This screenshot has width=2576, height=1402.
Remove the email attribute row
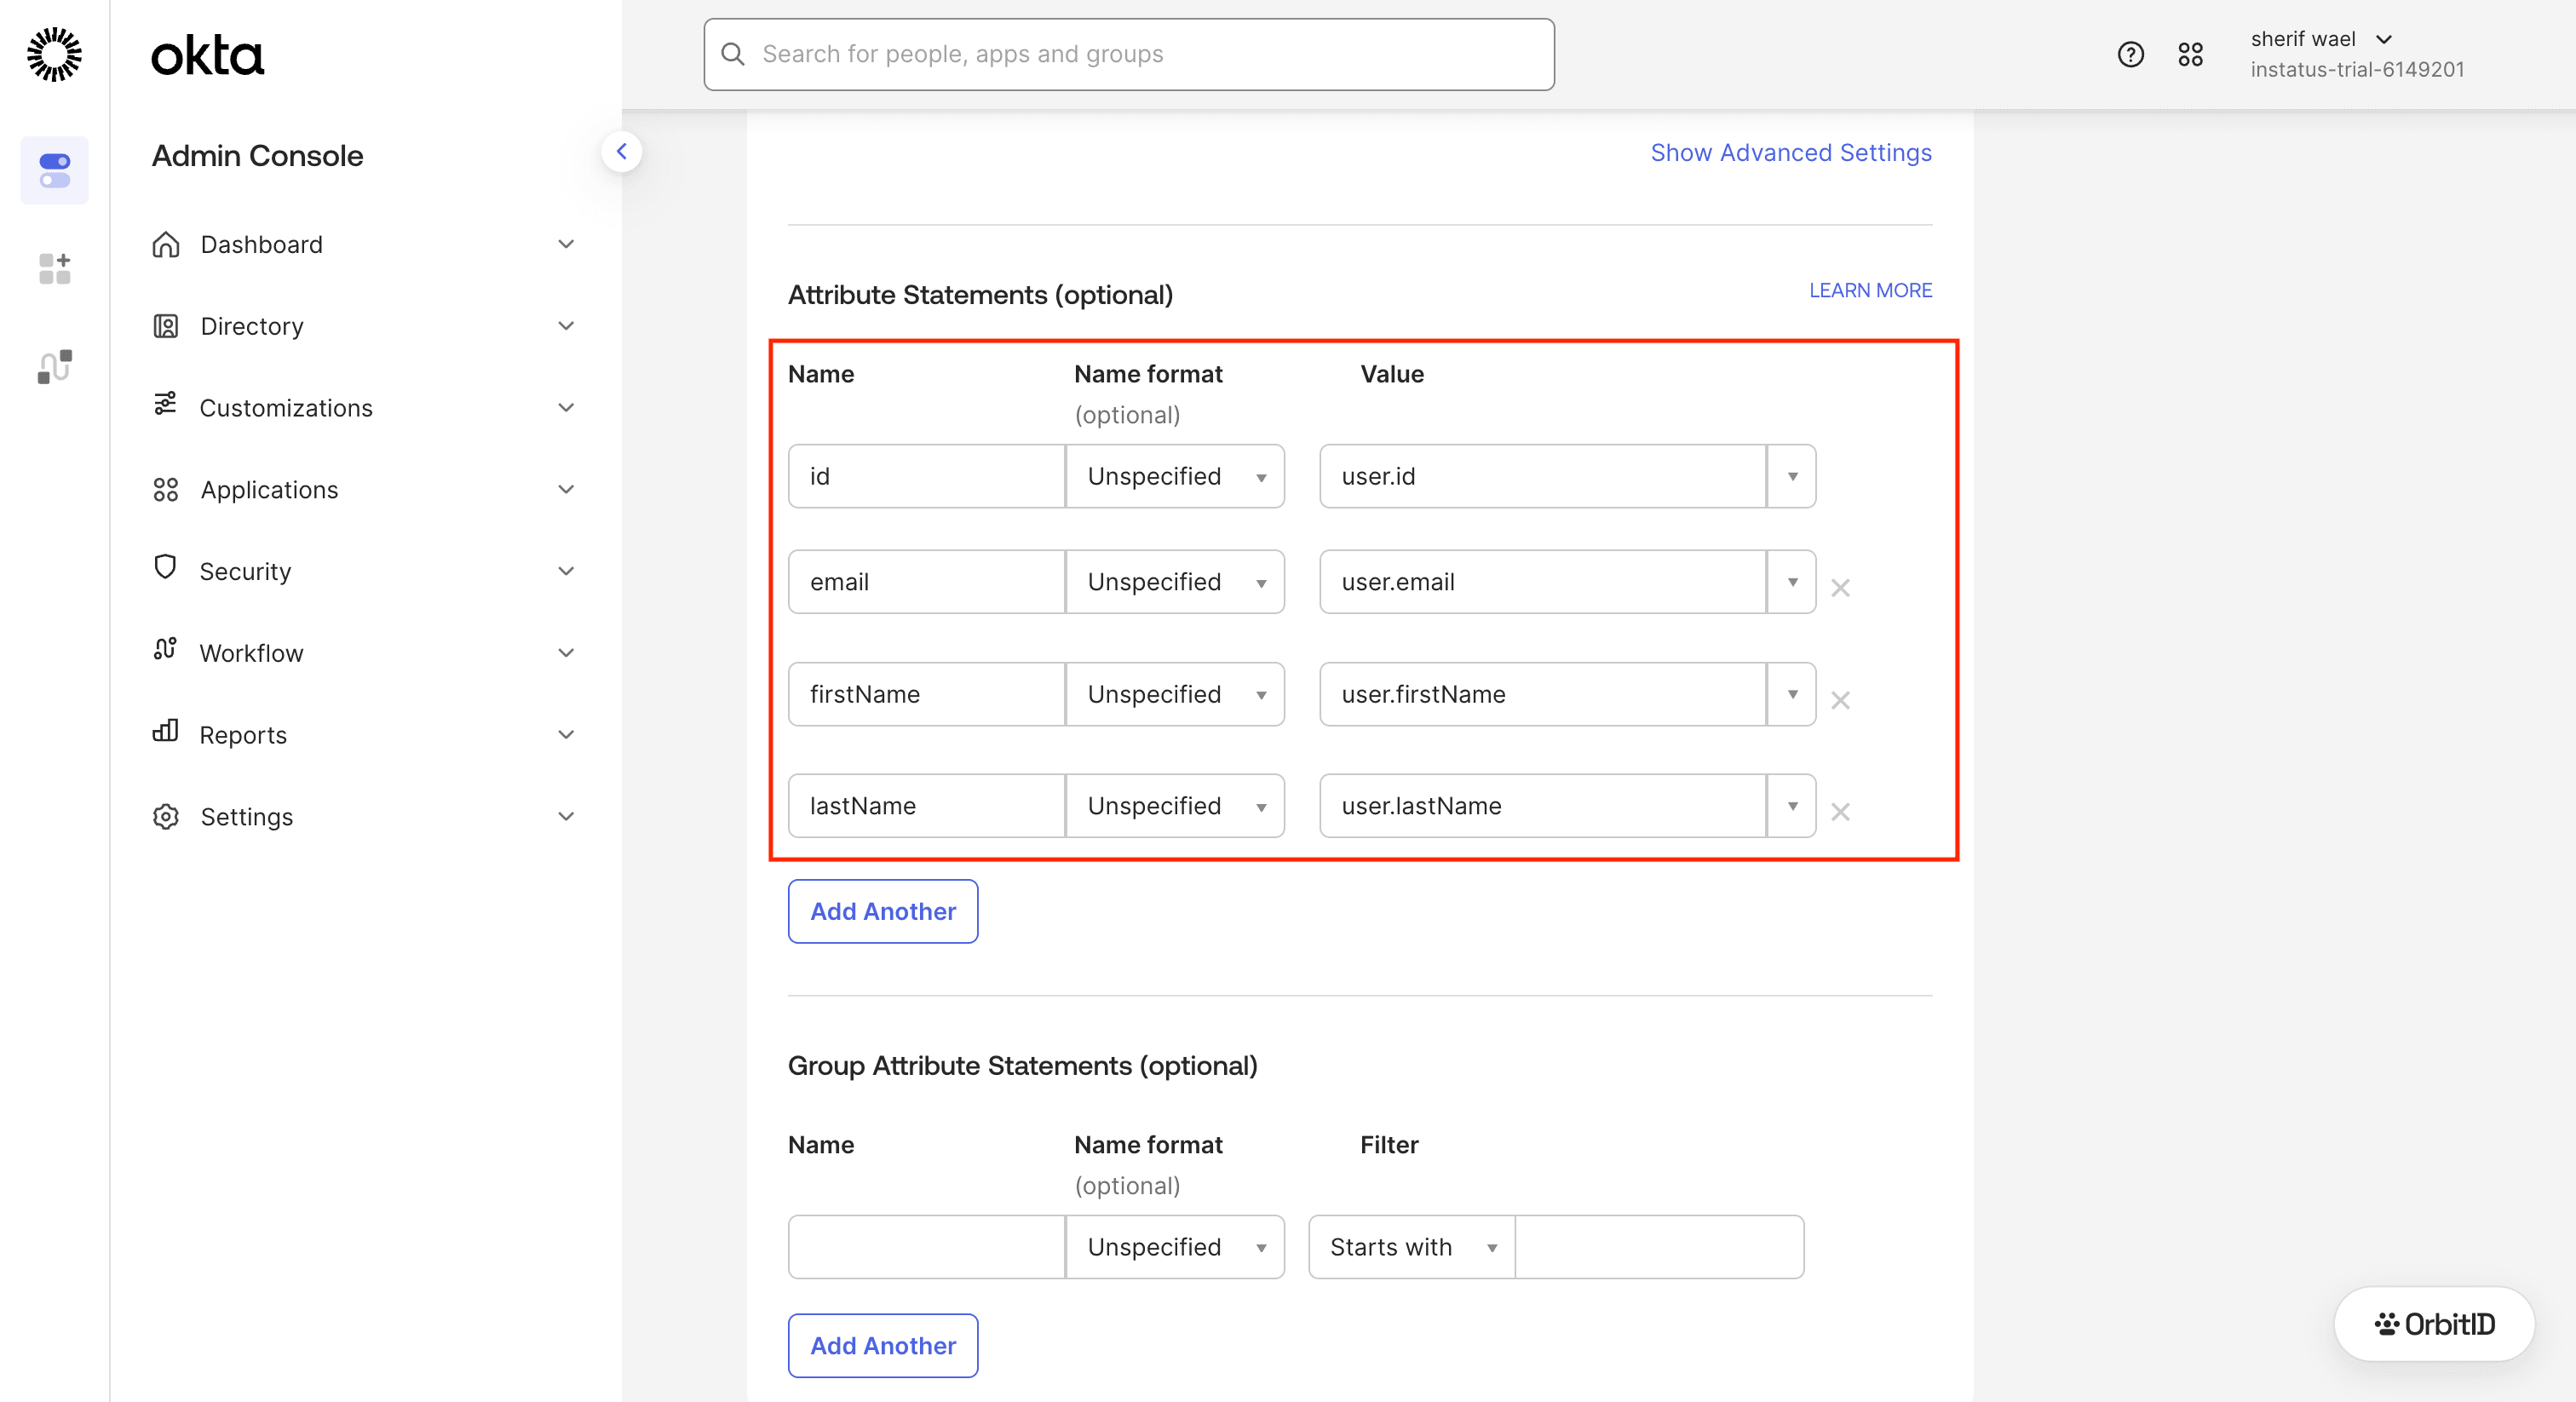(x=1840, y=587)
